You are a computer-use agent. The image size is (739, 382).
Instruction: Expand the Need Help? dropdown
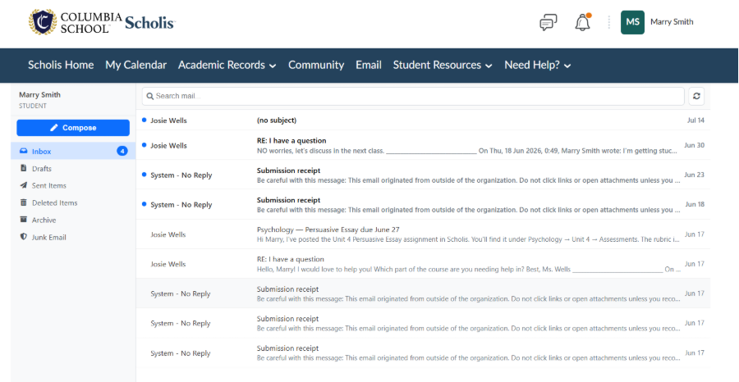coord(538,66)
